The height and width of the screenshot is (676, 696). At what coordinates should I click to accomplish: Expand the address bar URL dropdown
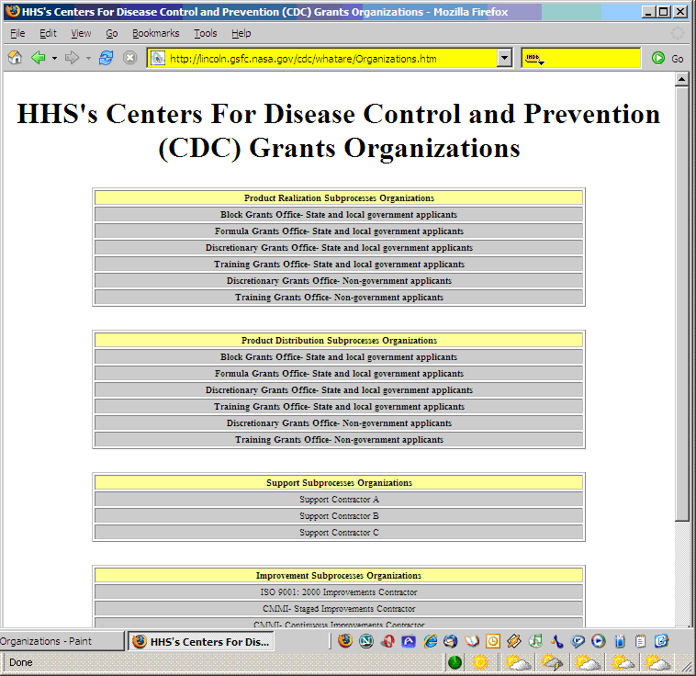[504, 58]
